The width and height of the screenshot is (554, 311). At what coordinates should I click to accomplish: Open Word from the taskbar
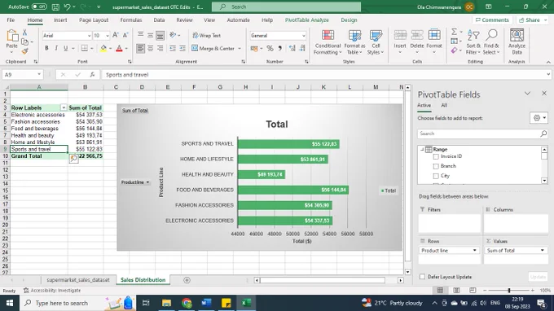point(206,303)
